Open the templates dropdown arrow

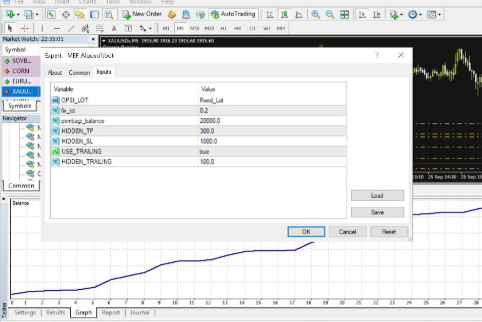[439, 15]
